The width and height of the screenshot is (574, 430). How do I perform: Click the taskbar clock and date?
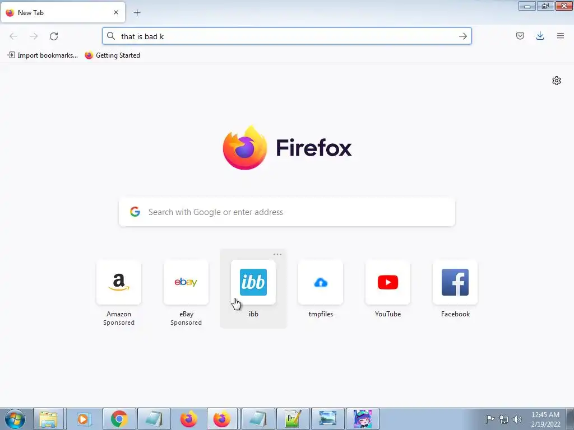545,419
